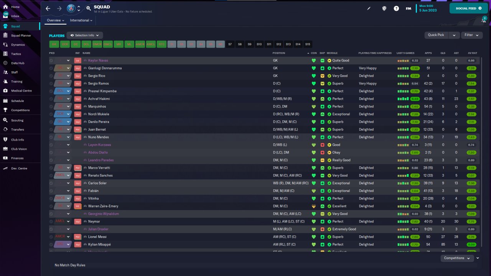Click the PSG club badge

(x=71, y=8)
